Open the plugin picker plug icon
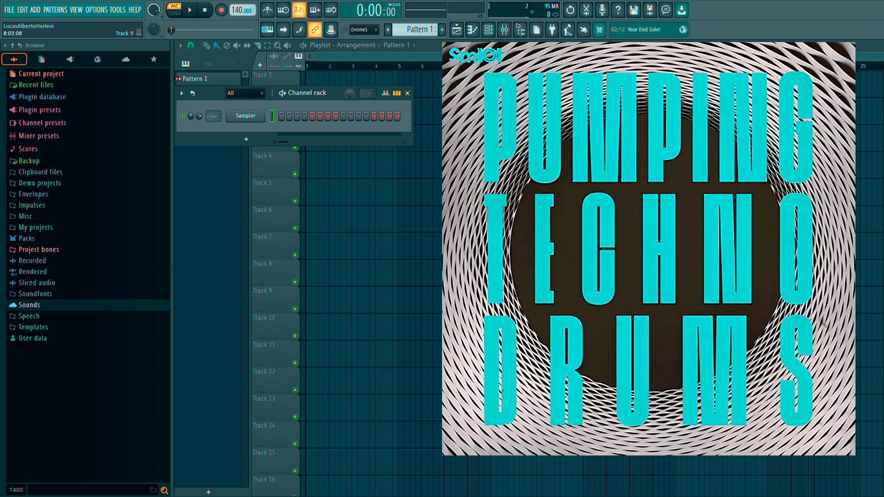Image resolution: width=884 pixels, height=497 pixels. (x=552, y=29)
